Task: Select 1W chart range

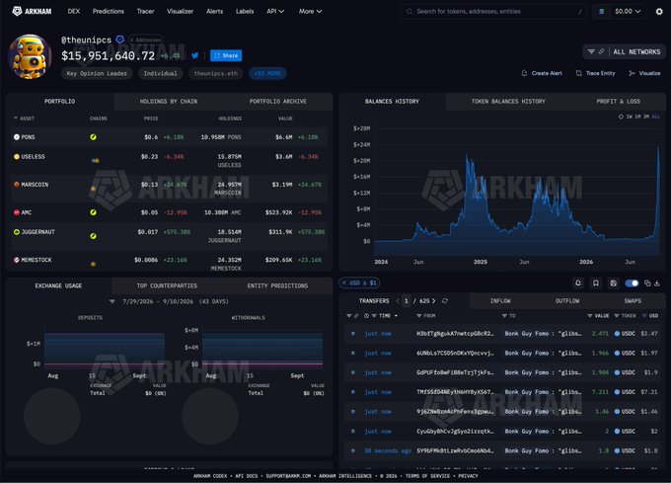Action: point(630,117)
